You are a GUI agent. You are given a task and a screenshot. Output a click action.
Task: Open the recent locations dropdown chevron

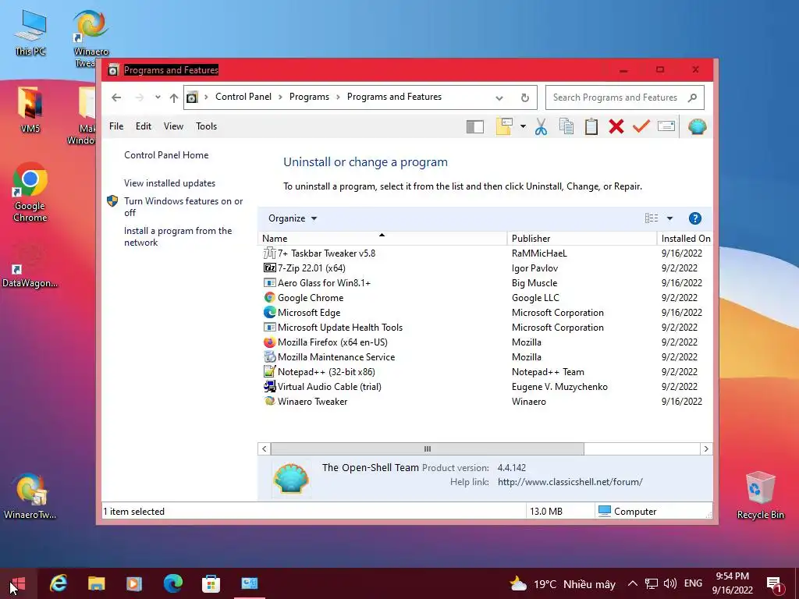[158, 97]
